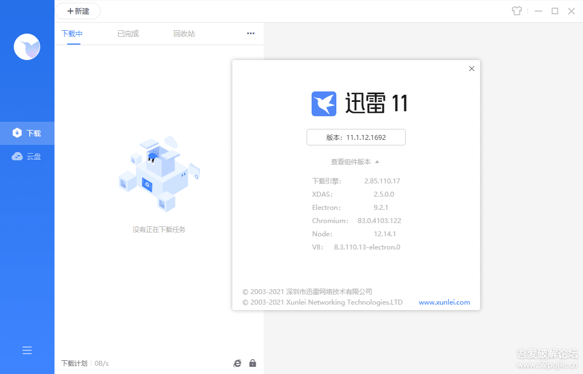Screen dimensions: 583x374
Task: Click the 下载引擎 version value 2.85.110.17
Action: point(382,181)
